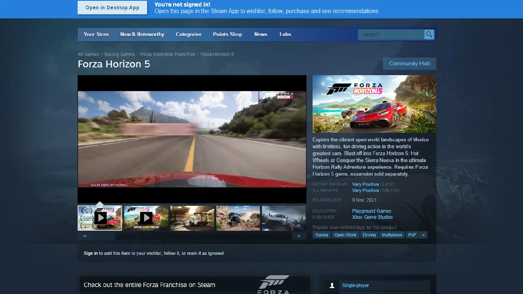Viewport: 523px width, 294px height.
Task: Select Categories in the store navigation
Action: (188, 34)
